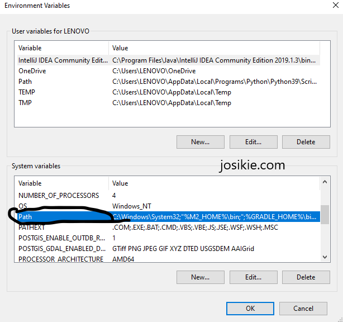Viewport: 343px width, 322px height.
Task: Select the IntelliJ IDEA Community Edition user variable
Action: tap(61, 60)
